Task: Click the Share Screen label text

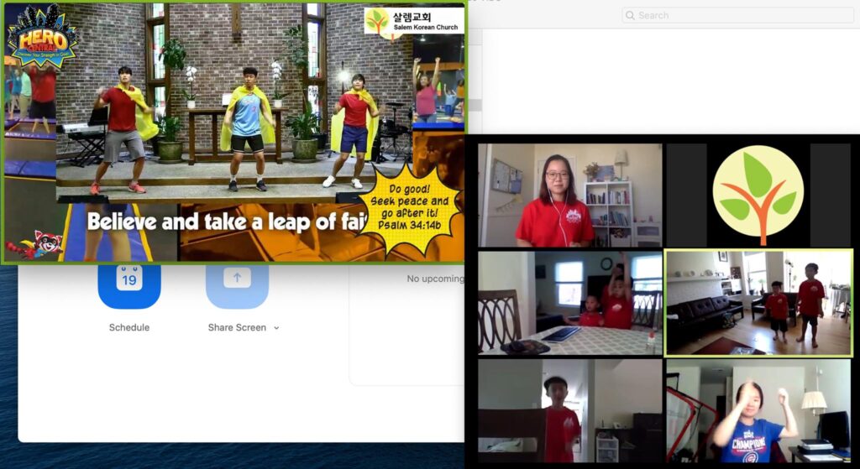Action: pyautogui.click(x=237, y=328)
